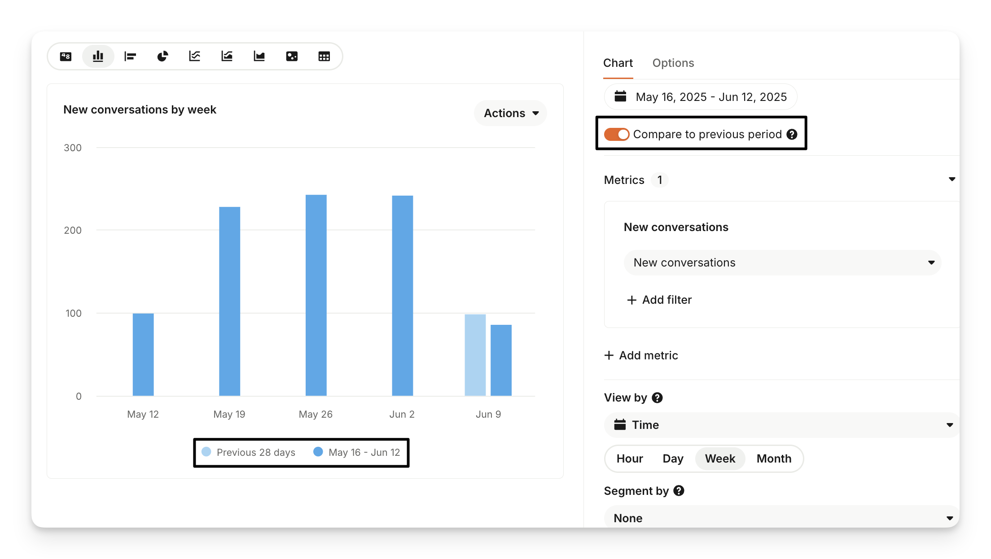
Task: Open the Chart tab
Action: point(618,63)
